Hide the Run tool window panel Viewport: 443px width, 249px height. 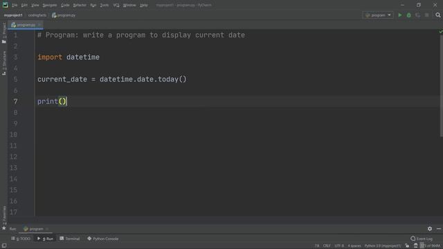tap(438, 229)
